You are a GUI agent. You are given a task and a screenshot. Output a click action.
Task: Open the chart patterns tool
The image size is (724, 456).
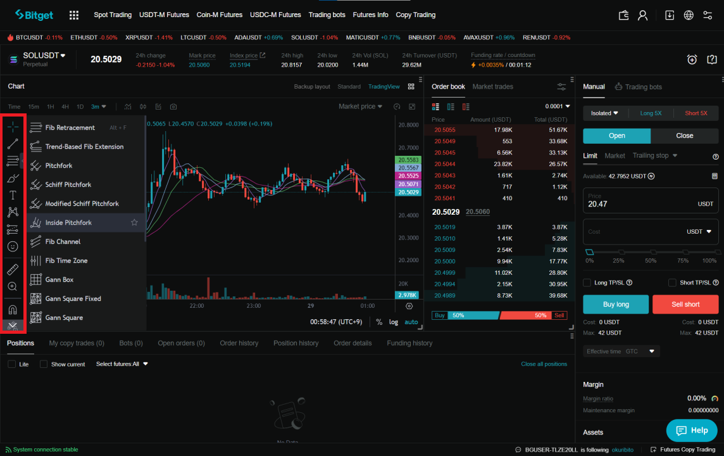(13, 212)
